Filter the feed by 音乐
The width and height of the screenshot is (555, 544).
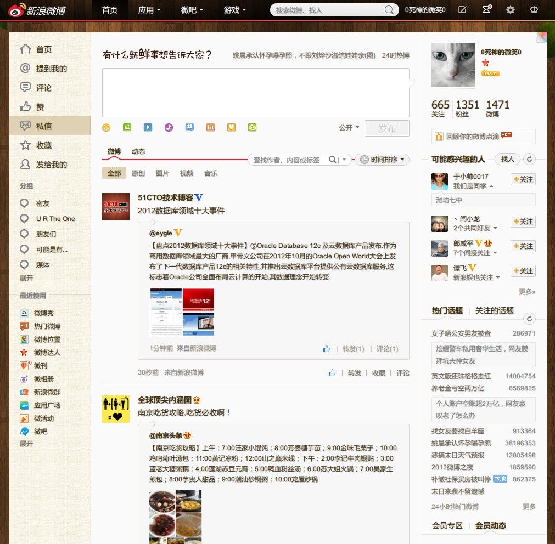[211, 173]
